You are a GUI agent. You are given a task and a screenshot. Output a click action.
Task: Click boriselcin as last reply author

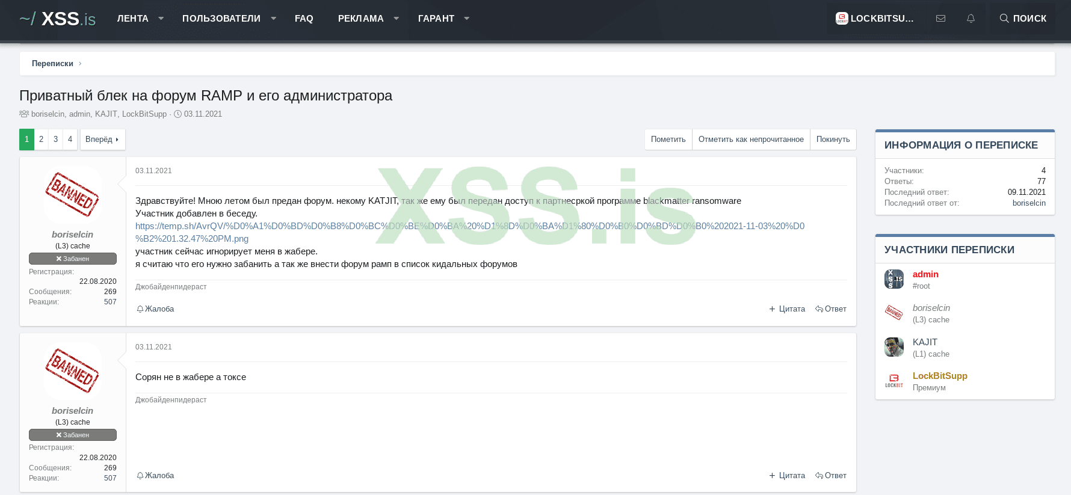[1029, 203]
